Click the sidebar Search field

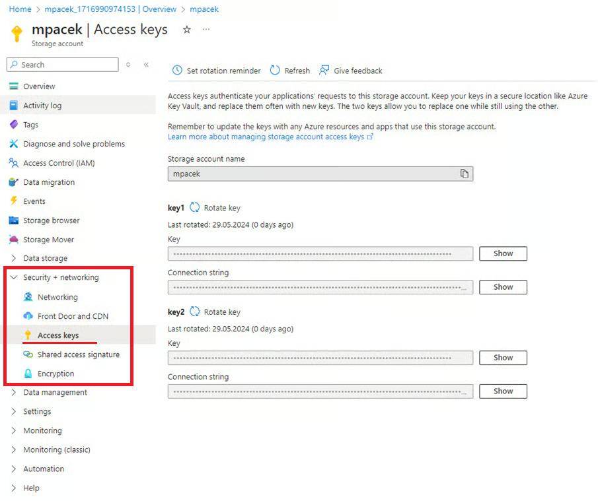[x=63, y=65]
